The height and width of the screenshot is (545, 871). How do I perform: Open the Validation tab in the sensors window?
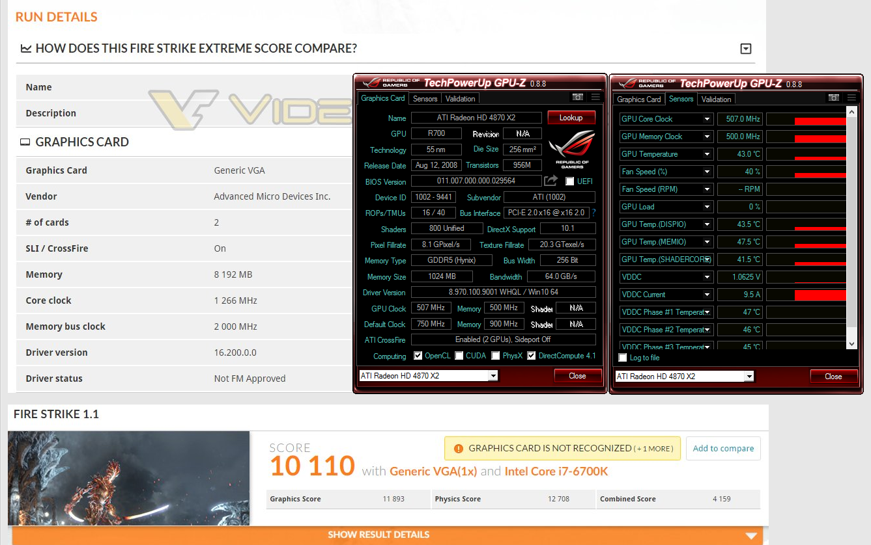click(x=717, y=100)
